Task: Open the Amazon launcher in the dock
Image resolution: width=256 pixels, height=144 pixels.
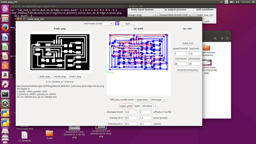Action: (5, 75)
